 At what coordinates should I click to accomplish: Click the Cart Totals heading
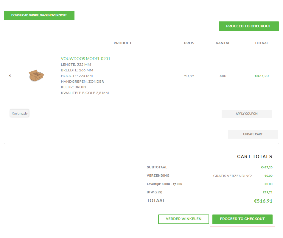click(254, 156)
